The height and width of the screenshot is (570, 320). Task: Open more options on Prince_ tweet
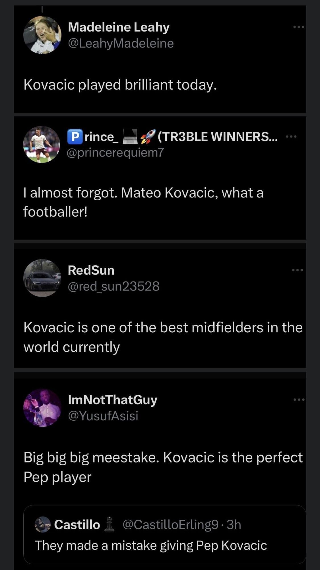click(x=291, y=137)
